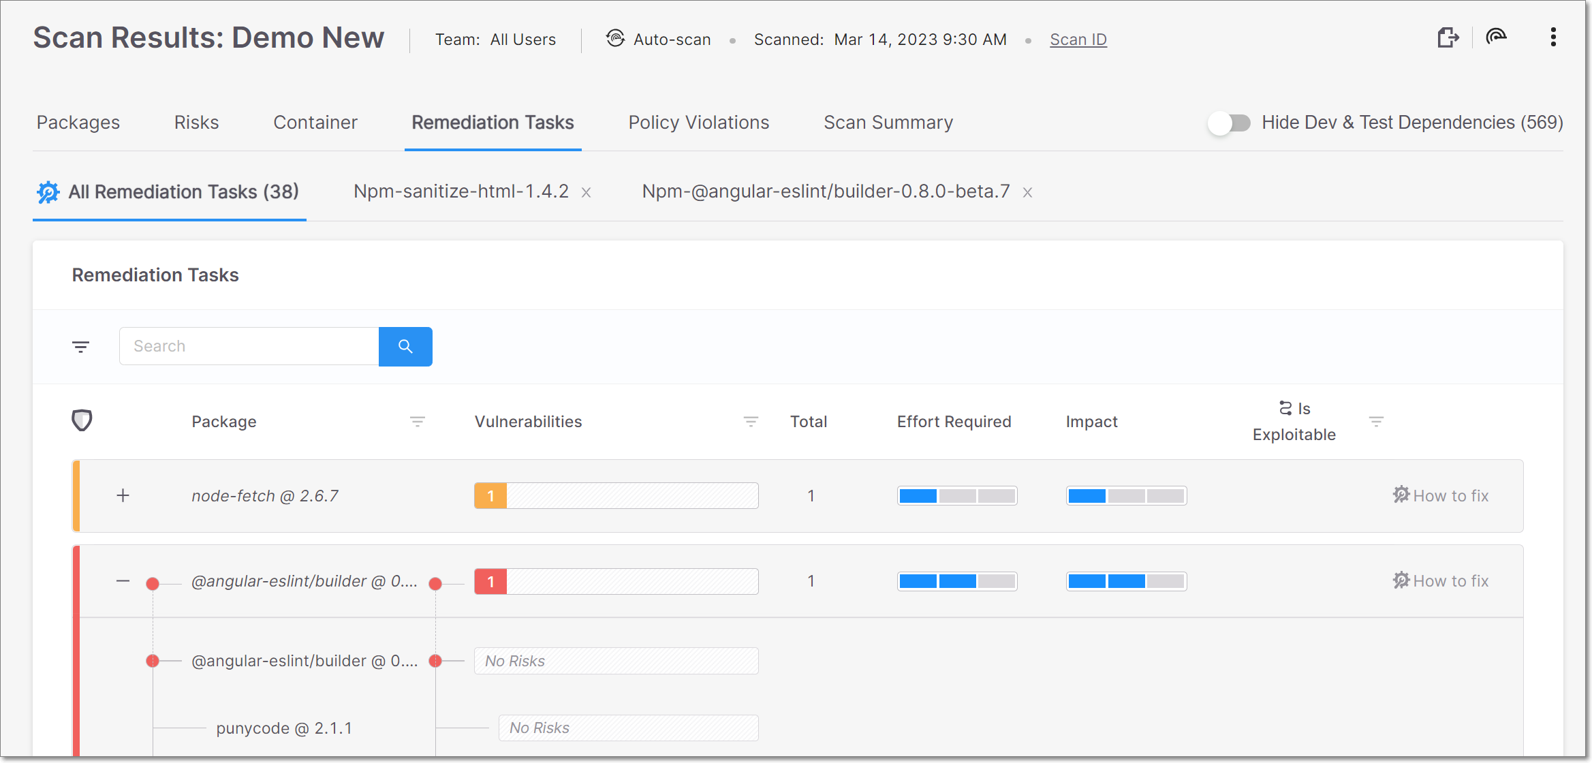1592x763 pixels.
Task: Open the Vulnerabilities column filter icon
Action: tap(751, 422)
